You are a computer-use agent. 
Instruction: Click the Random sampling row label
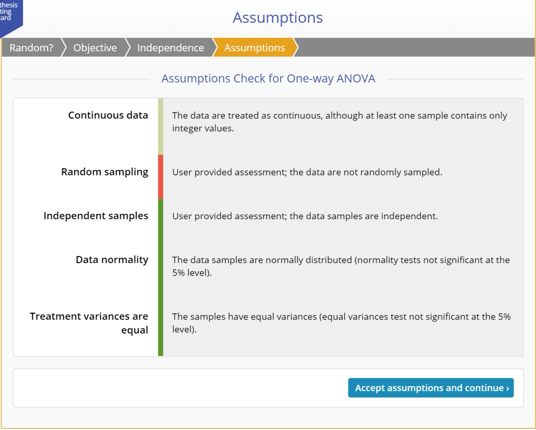[x=104, y=172]
